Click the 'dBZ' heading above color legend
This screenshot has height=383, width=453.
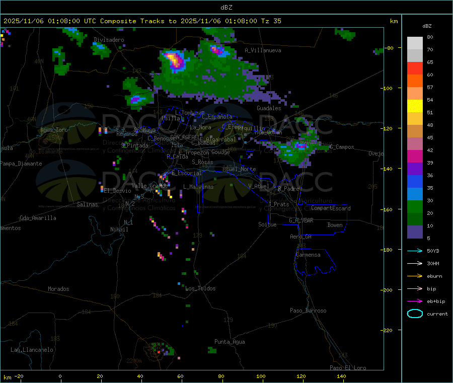427,26
